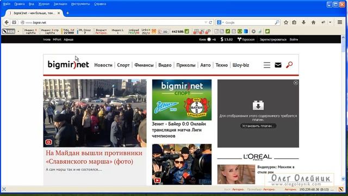Click the site identity globe icon in address bar

[x=22, y=22]
